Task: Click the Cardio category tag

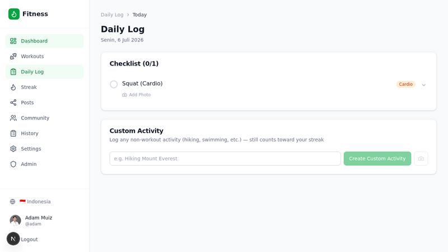Action: pos(405,85)
